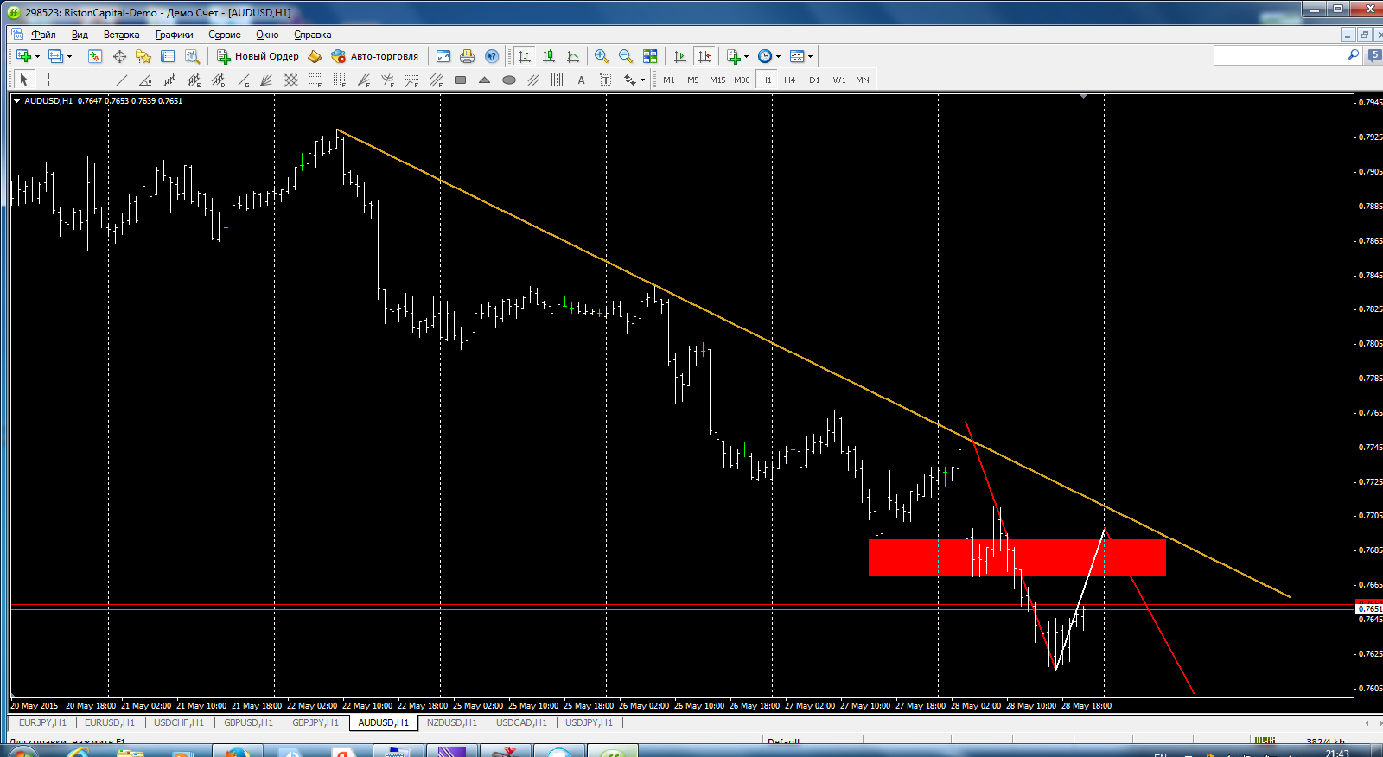Show the Data Window crosshair-circle icon
The height and width of the screenshot is (757, 1383).
[x=119, y=56]
